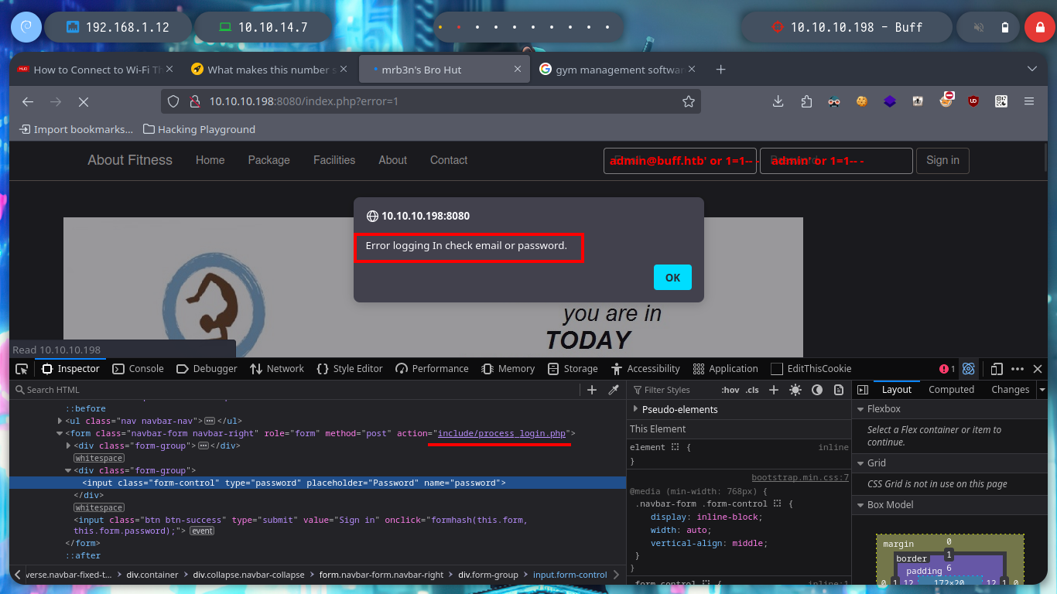Image resolution: width=1057 pixels, height=594 pixels.
Task: Toggle print media simulation
Action: (838, 390)
